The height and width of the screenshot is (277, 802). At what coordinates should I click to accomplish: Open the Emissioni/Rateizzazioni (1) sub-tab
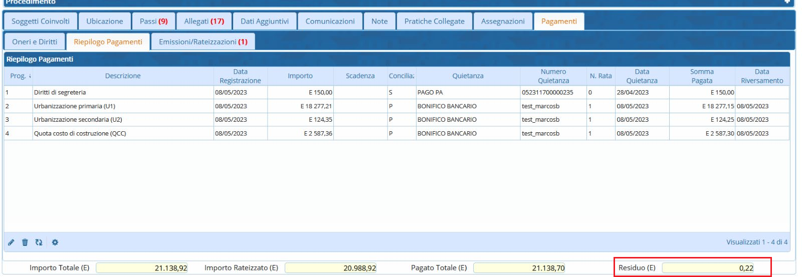click(203, 42)
